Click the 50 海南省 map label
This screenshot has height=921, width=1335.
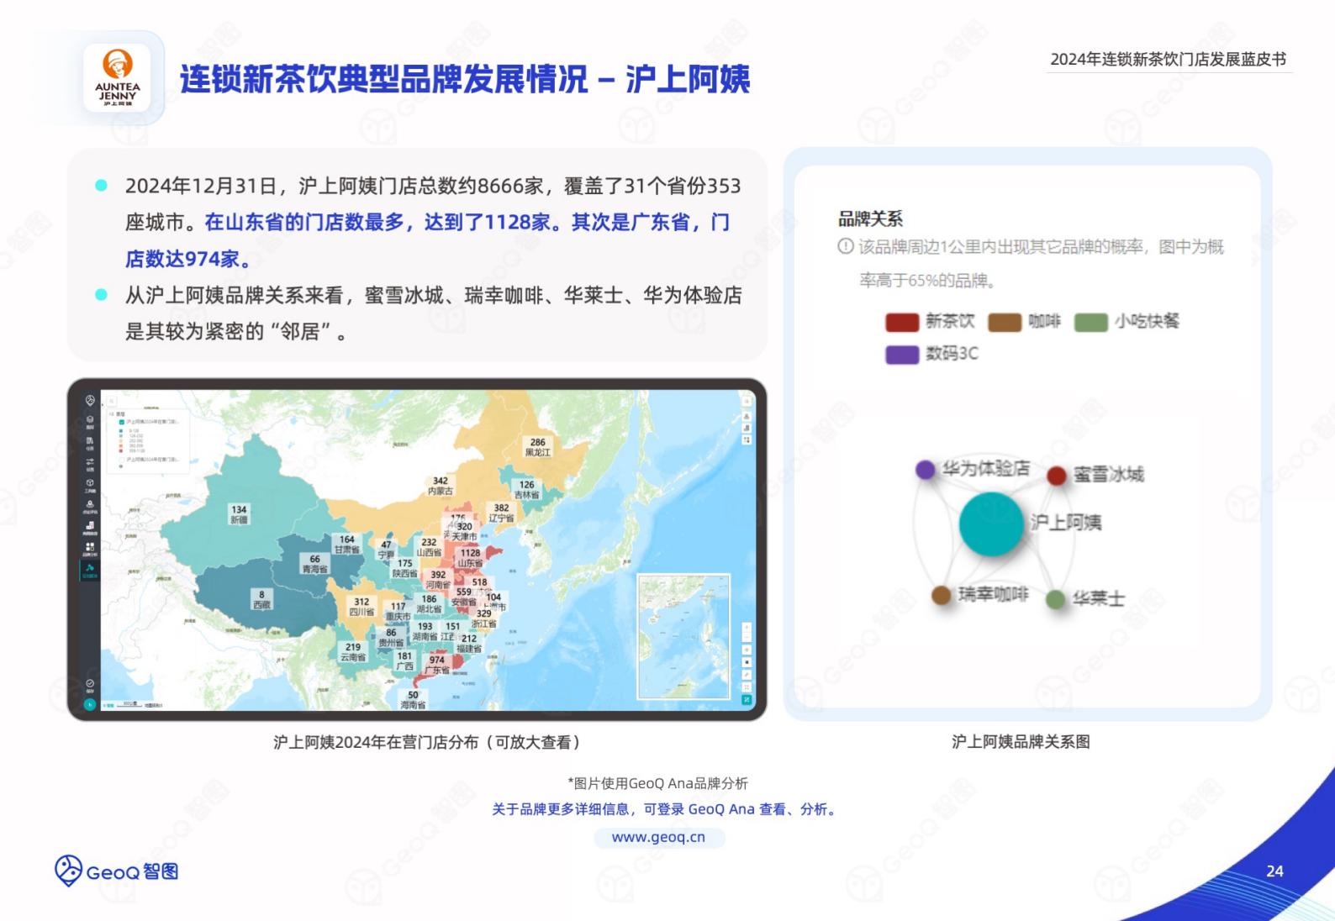[x=413, y=700]
